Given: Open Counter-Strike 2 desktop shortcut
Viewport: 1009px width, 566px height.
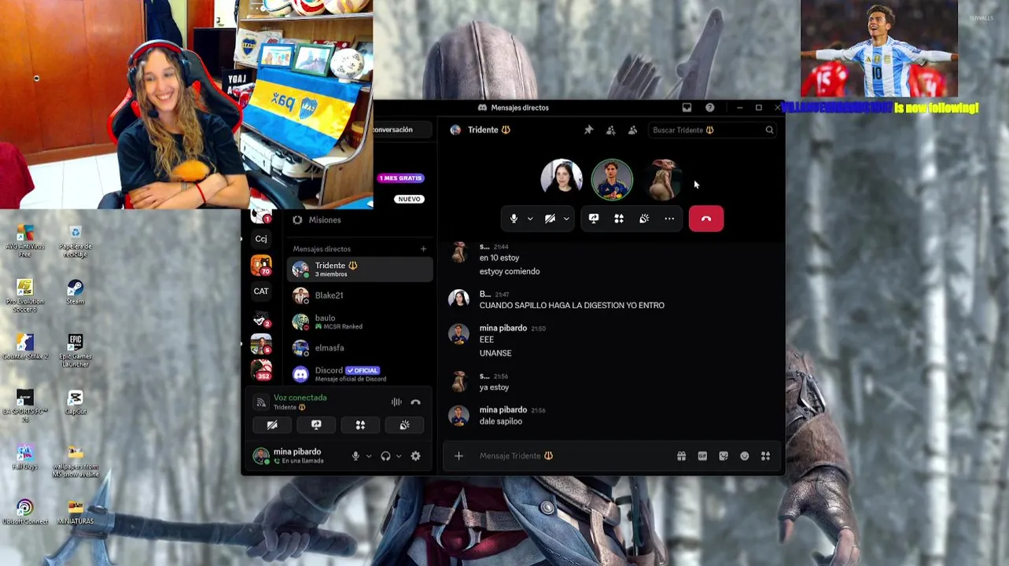Looking at the screenshot, I should point(25,347).
